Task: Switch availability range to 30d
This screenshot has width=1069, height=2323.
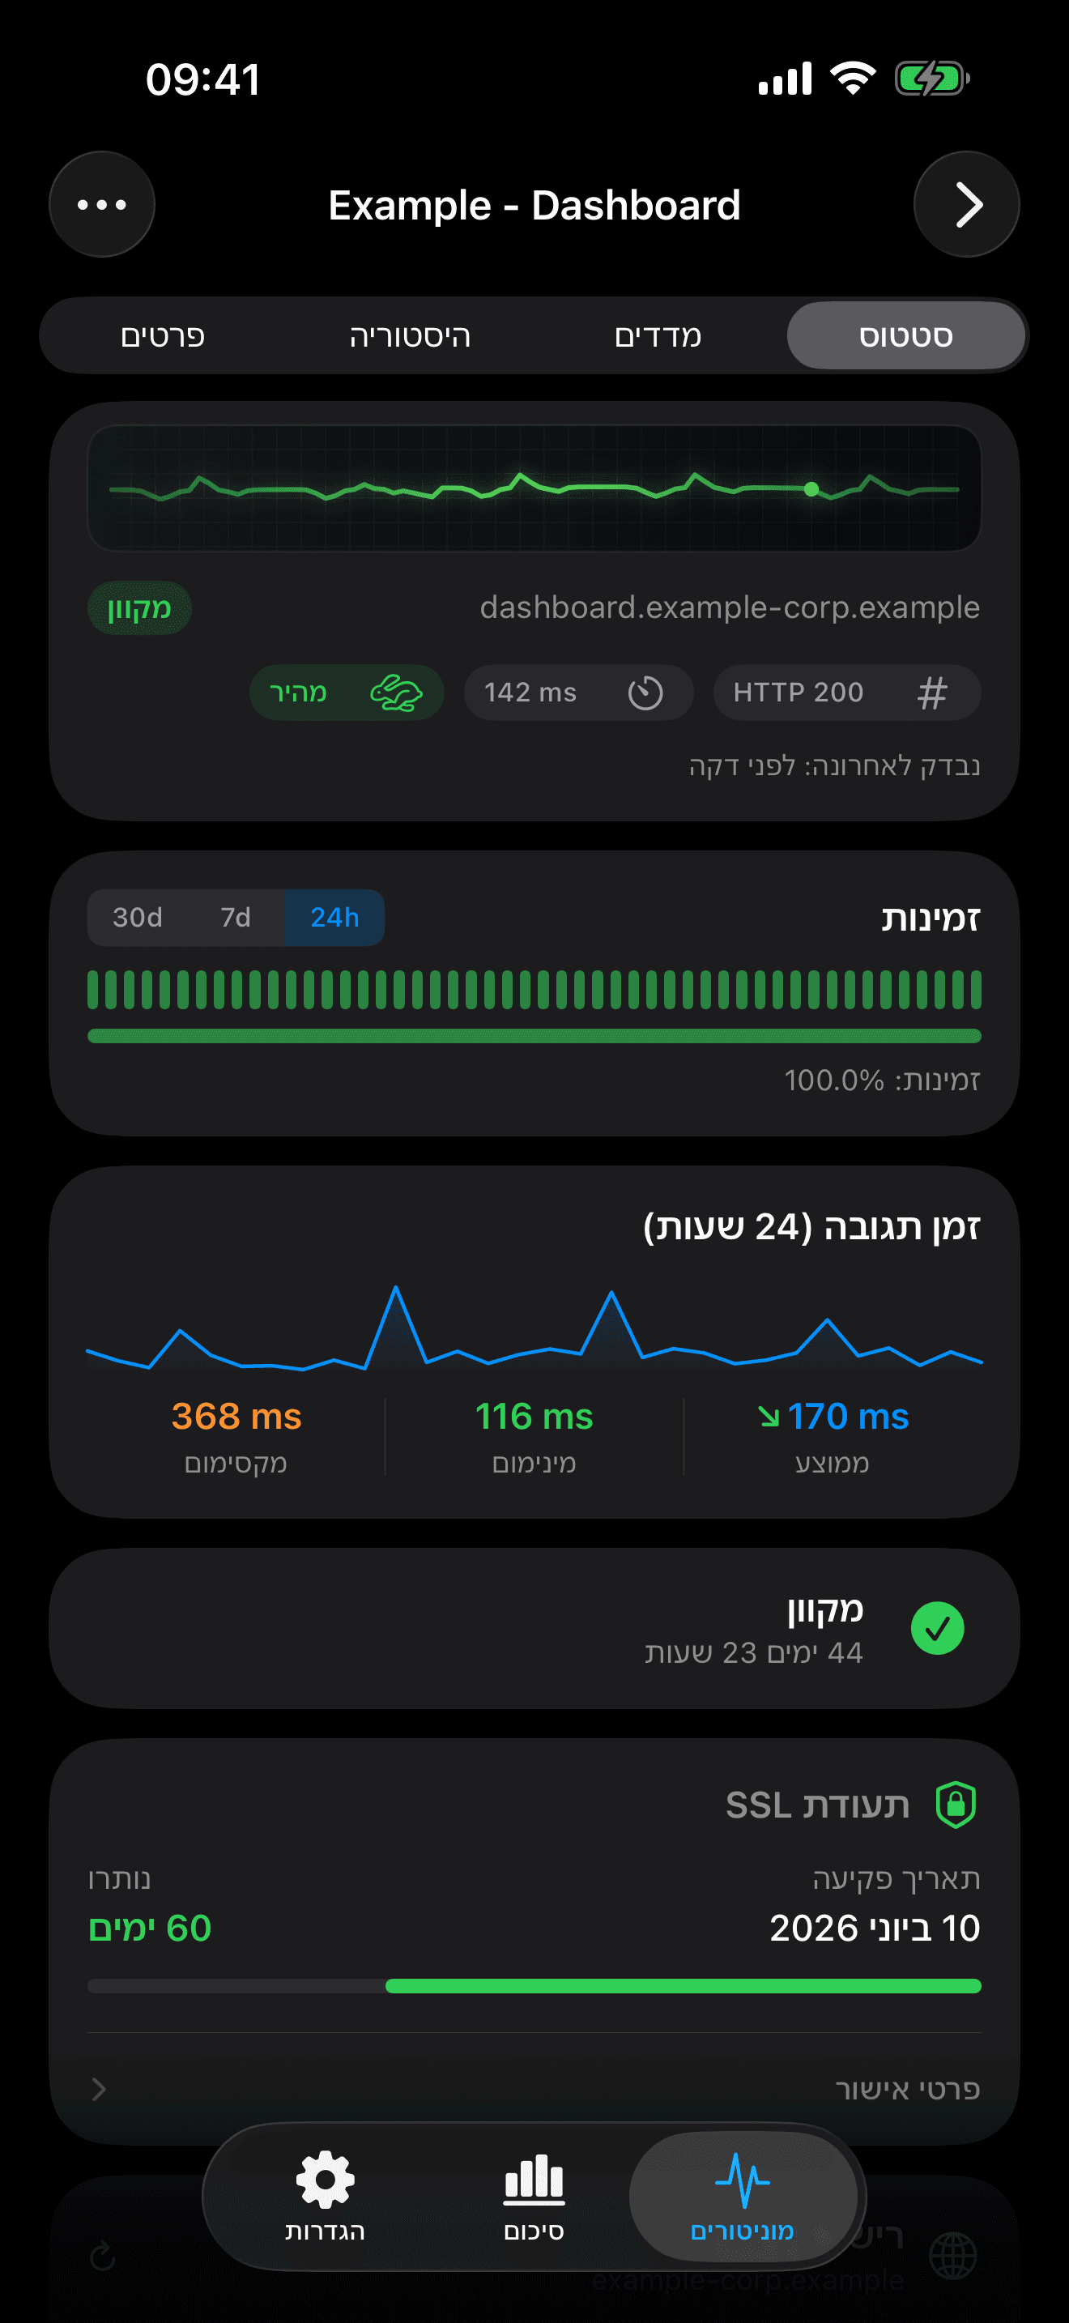Action: pyautogui.click(x=138, y=918)
